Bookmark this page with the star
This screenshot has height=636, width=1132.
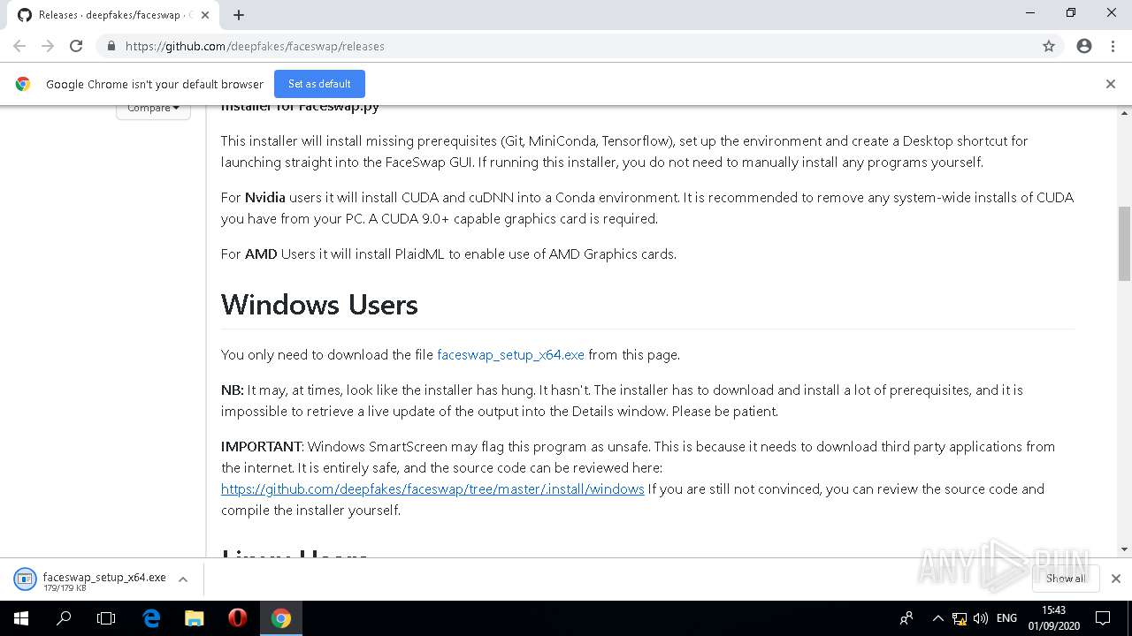(x=1049, y=46)
